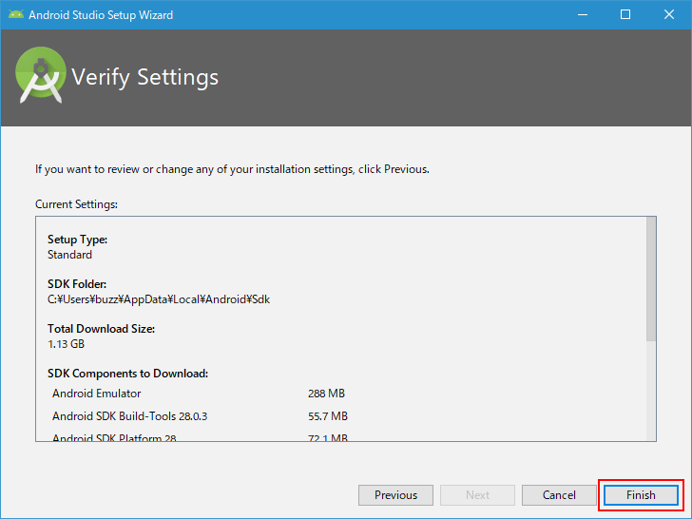
Task: Click the settings list scrollbar thumb
Action: coord(651,279)
